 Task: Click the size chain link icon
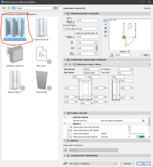[x=97, y=48]
